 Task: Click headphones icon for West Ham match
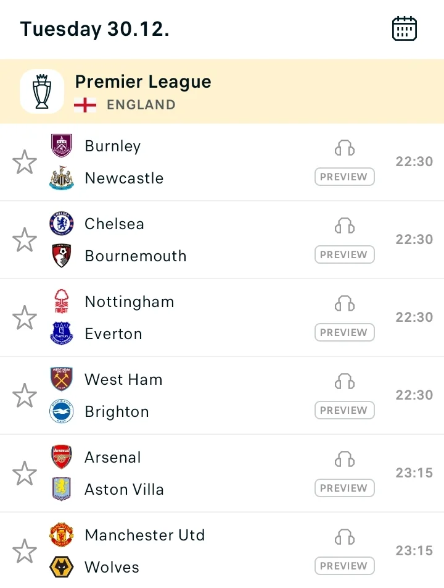coord(345,382)
